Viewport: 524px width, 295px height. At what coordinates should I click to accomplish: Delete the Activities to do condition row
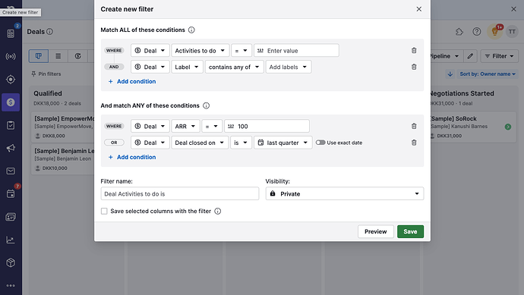point(414,50)
